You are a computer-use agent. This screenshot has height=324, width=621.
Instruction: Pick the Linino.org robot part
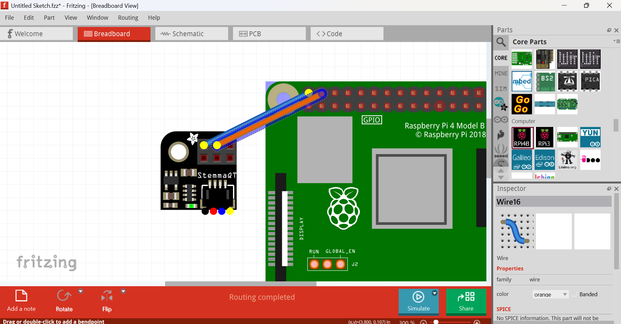(x=568, y=160)
